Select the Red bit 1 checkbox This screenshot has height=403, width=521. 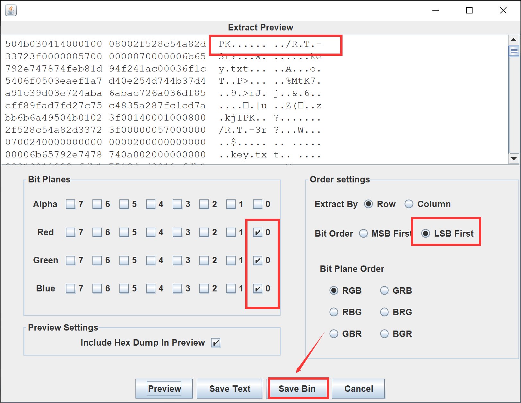[x=231, y=232]
